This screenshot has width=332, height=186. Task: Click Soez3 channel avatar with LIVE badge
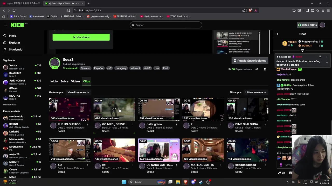click(54, 63)
